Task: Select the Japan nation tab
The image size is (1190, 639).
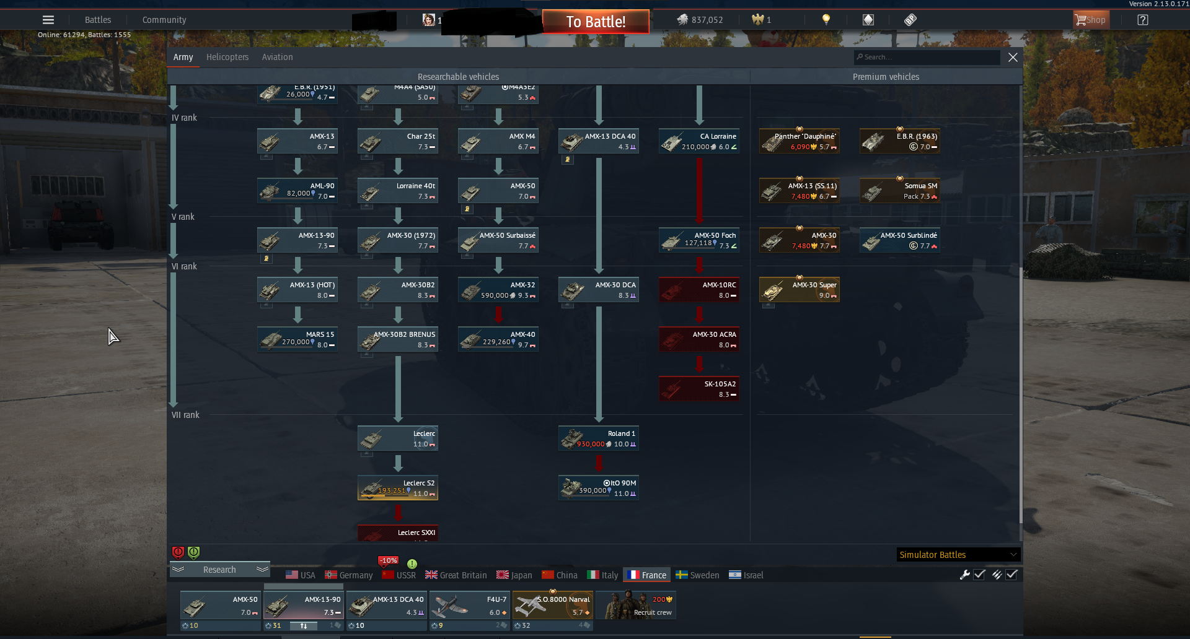Action: pos(514,575)
